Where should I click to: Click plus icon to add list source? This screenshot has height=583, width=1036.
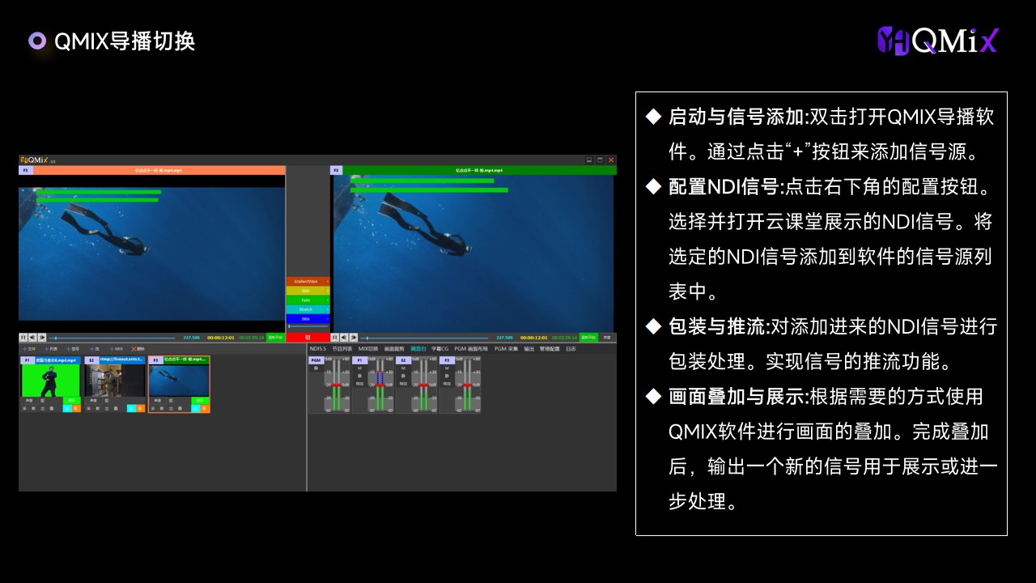point(46,349)
